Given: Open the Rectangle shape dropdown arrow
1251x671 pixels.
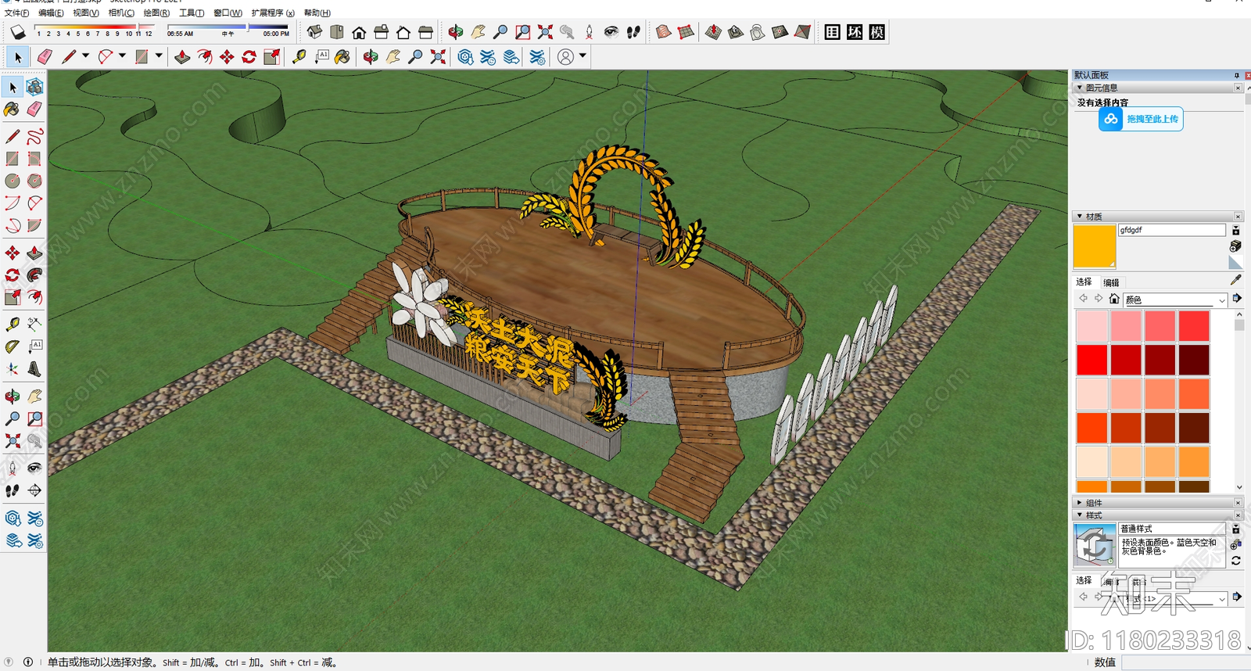Looking at the screenshot, I should [x=159, y=56].
